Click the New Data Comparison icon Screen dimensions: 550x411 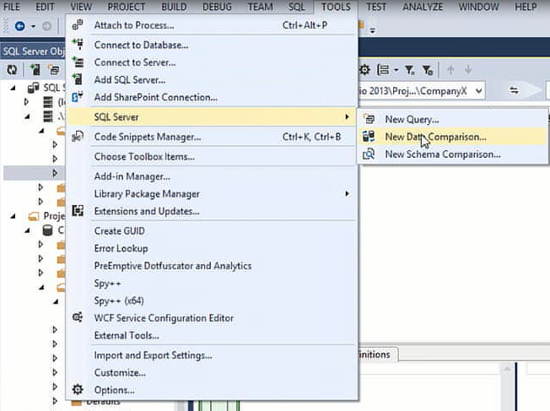tap(369, 137)
